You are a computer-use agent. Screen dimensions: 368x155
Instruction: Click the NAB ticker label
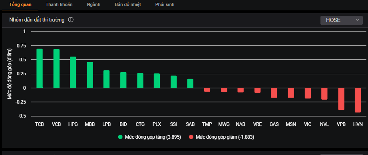coord(241,124)
